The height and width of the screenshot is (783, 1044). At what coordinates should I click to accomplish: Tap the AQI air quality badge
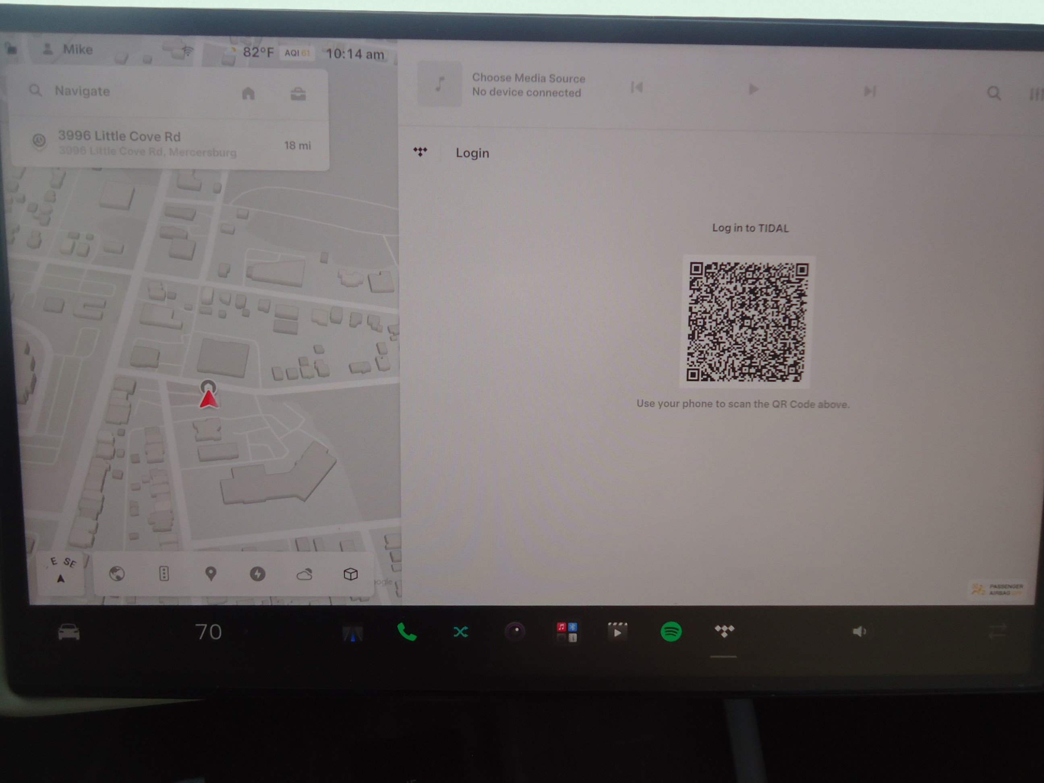(297, 53)
